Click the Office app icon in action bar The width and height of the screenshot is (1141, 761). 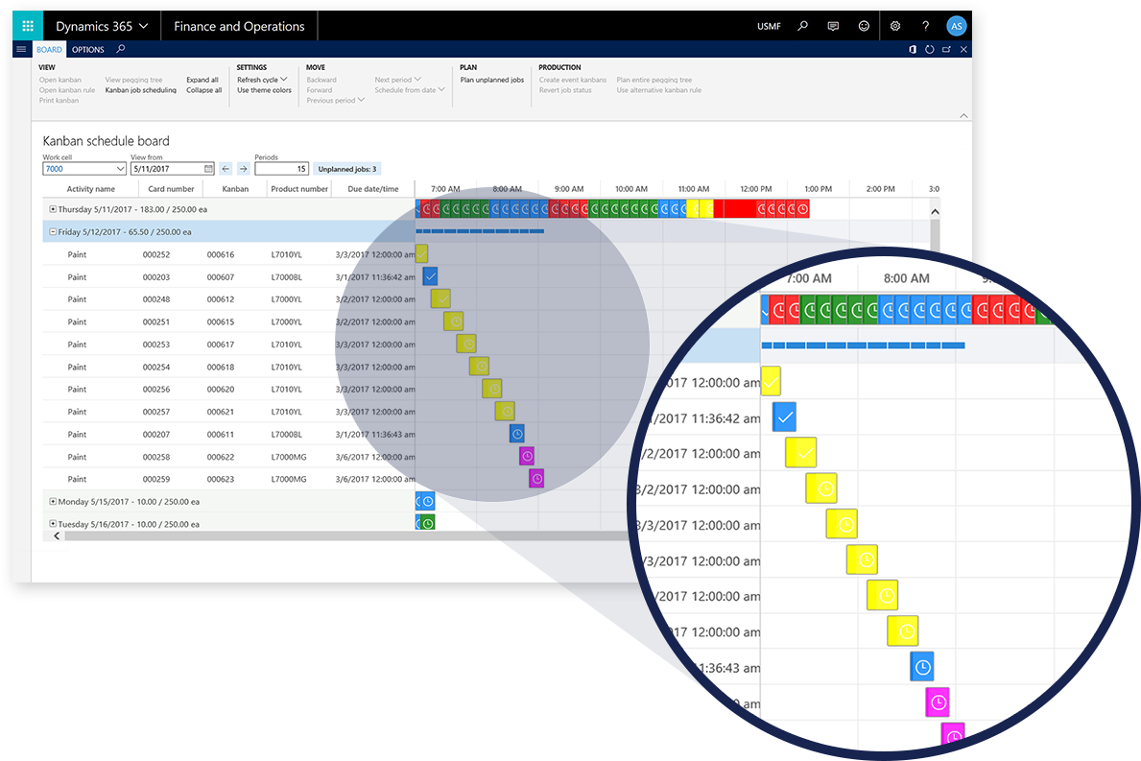pyautogui.click(x=913, y=50)
